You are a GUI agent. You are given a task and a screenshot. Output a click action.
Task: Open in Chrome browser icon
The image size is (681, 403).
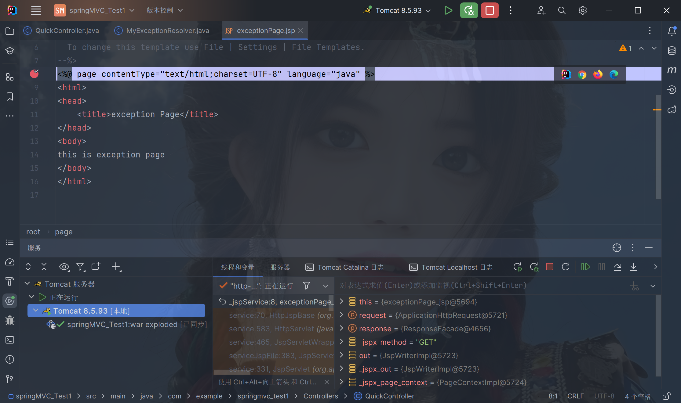pos(582,74)
